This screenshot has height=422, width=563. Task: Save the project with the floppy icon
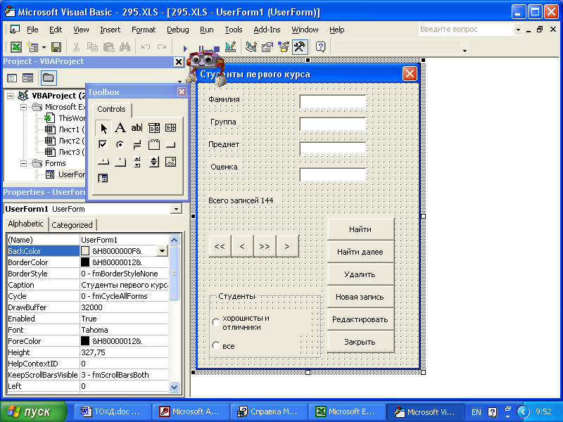[56, 46]
